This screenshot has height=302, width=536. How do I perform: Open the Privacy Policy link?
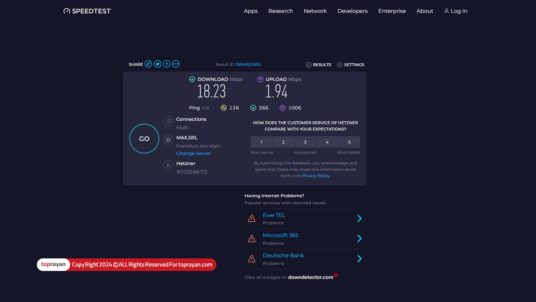(x=316, y=176)
